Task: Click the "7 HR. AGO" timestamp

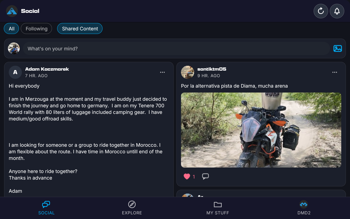Action: coord(36,76)
